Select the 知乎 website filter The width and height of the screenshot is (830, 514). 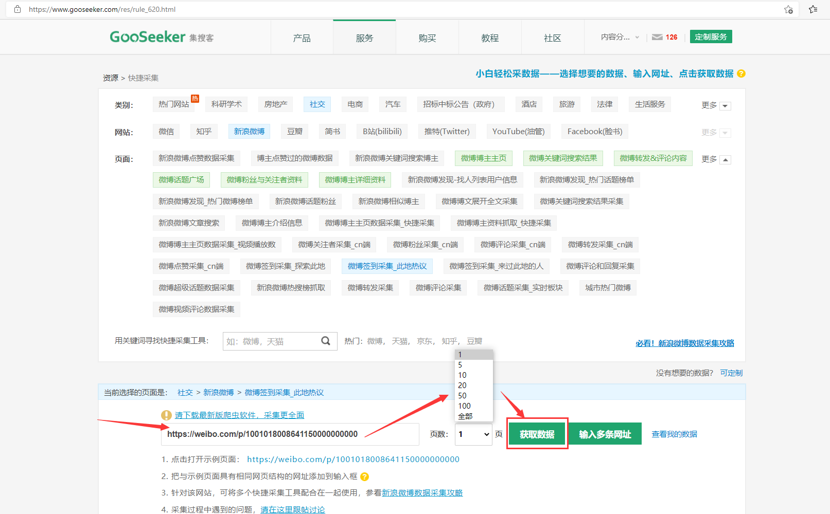coord(204,132)
